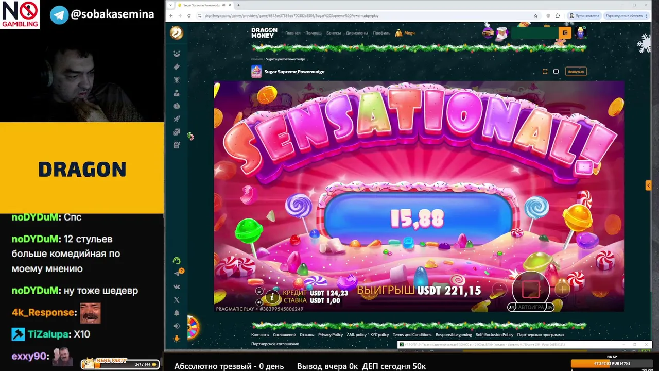The width and height of the screenshot is (659, 371).
Task: Decrease bet with the minus button
Action: 499,290
